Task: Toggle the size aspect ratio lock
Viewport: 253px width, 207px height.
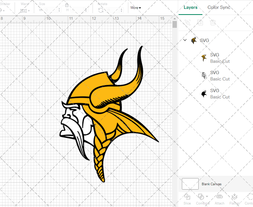Action: tap(67, 5)
